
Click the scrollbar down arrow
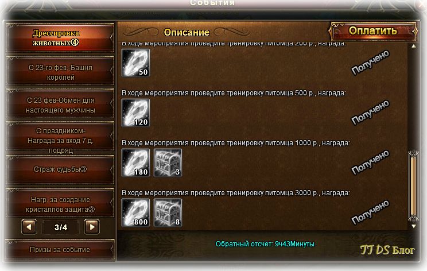[414, 226]
